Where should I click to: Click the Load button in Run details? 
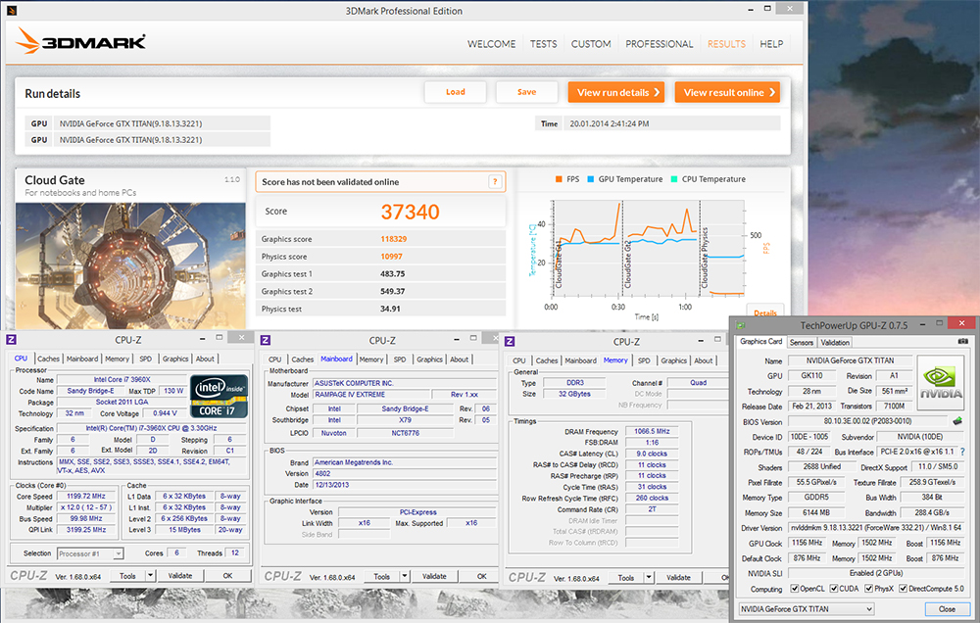[x=455, y=92]
